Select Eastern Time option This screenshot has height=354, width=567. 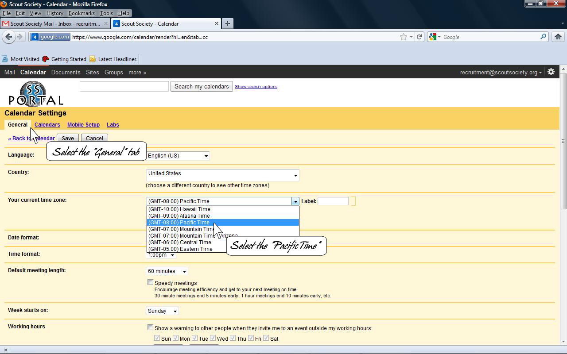[186, 249]
